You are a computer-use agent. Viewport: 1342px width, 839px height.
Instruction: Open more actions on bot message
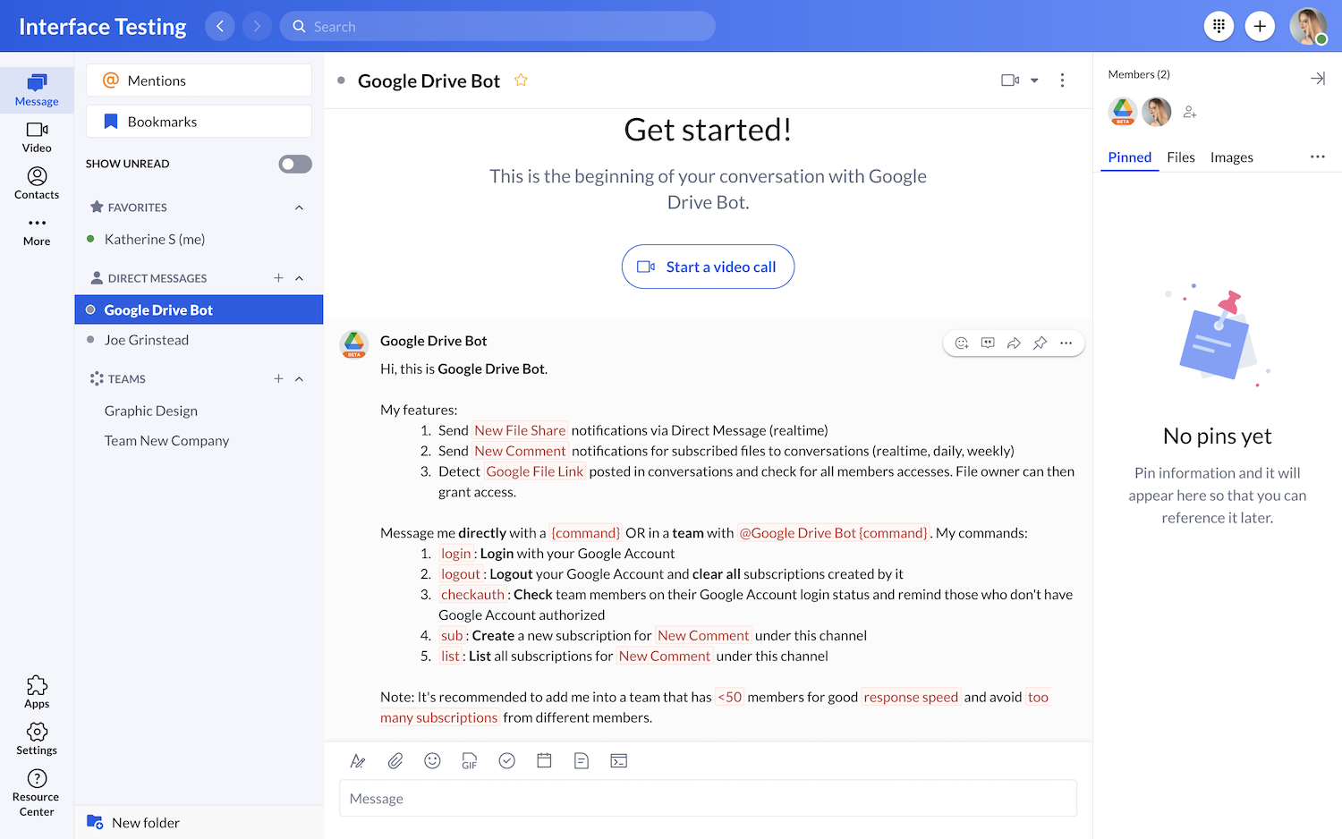coord(1066,343)
